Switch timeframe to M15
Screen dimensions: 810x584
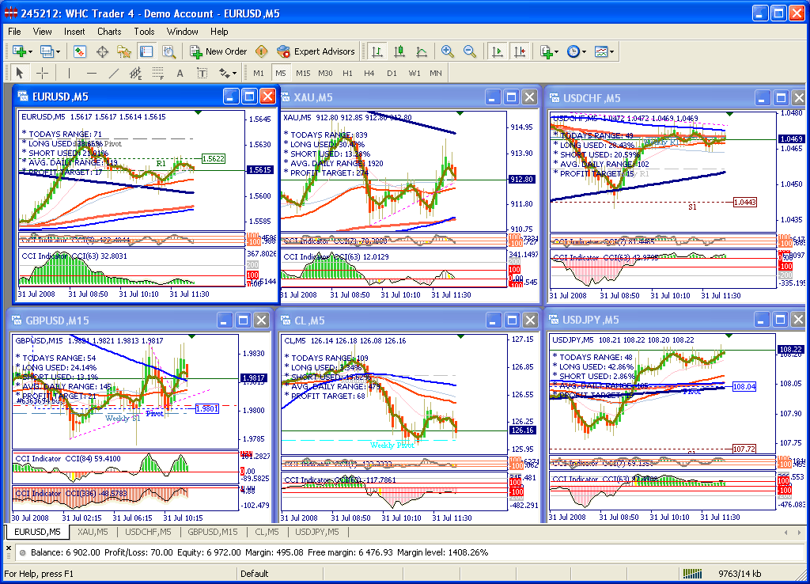[x=303, y=73]
